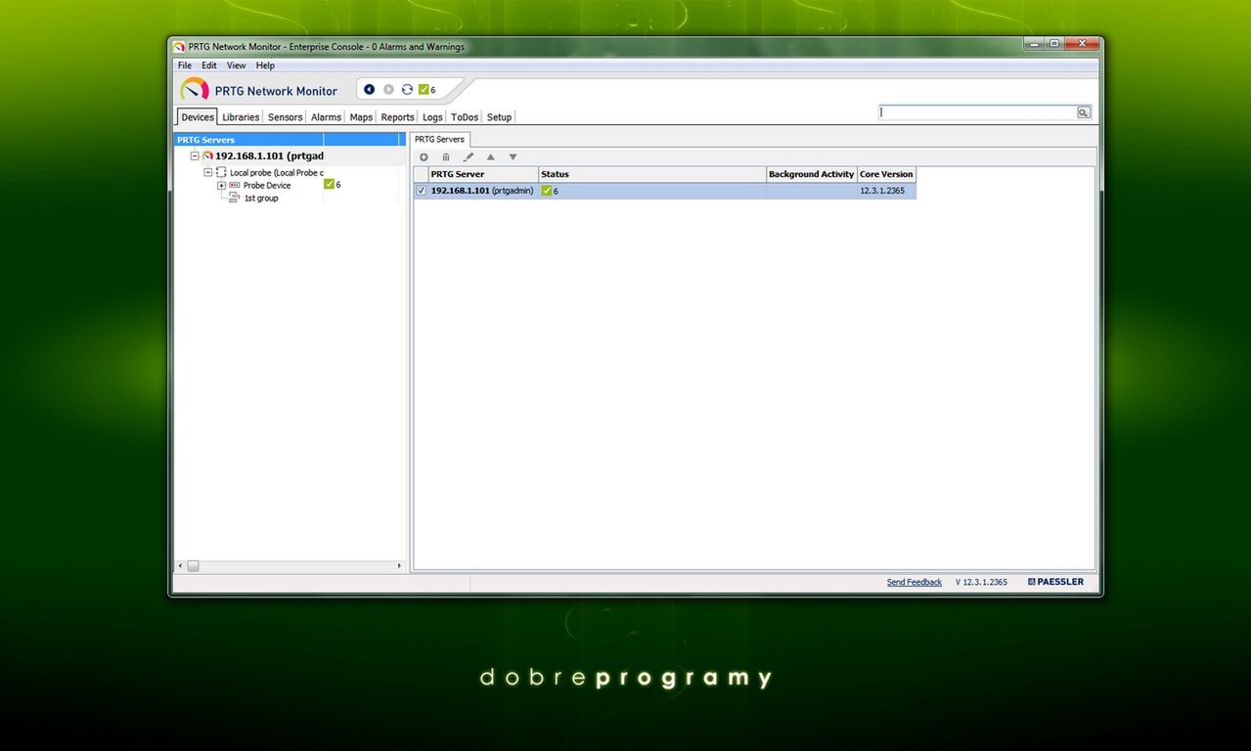Select the PRTG Servers panel tab
Screen dimensions: 1251x751
[x=440, y=139]
